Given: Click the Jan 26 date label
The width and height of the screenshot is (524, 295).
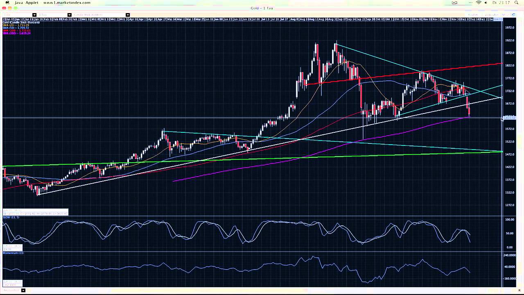Looking at the screenshot, I should click(x=39, y=19).
